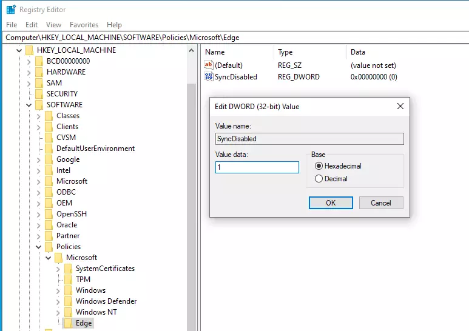This screenshot has width=469, height=331.
Task: Click the Registry Editor app icon
Action: (11, 10)
